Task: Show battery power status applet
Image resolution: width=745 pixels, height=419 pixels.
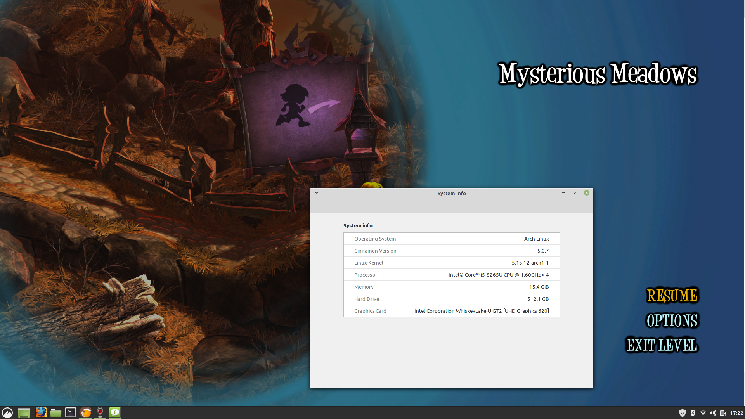Action: [722, 413]
